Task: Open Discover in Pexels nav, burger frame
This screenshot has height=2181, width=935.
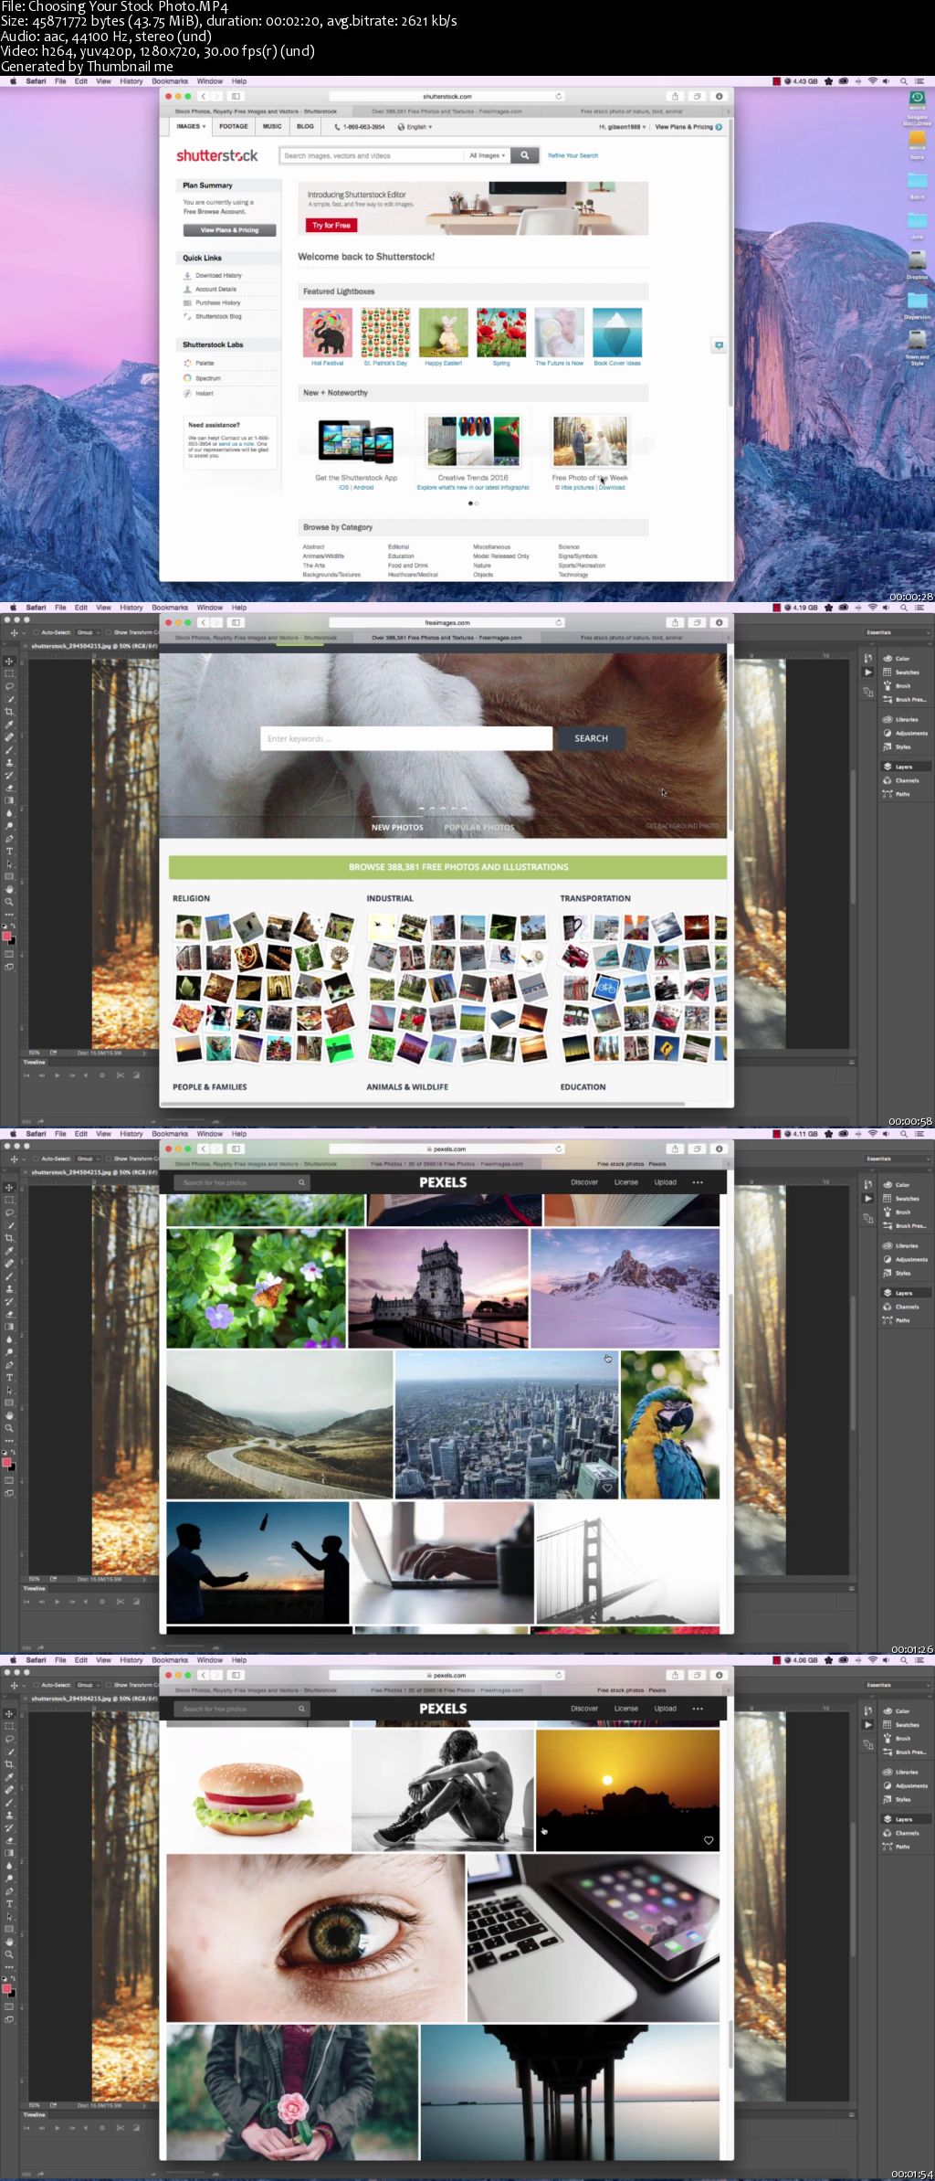Action: point(584,1709)
